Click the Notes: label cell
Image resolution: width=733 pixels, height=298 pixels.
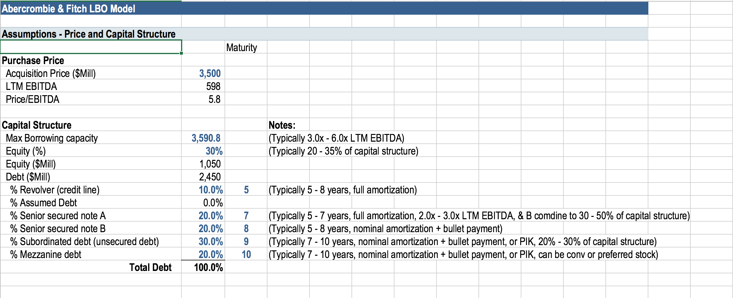click(288, 125)
